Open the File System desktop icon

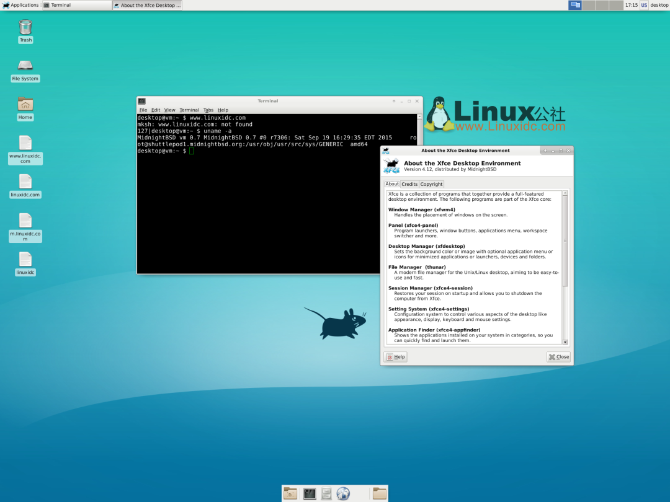click(x=25, y=68)
